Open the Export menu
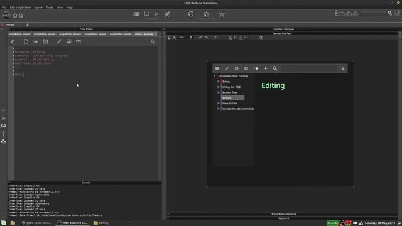 pyautogui.click(x=38, y=8)
